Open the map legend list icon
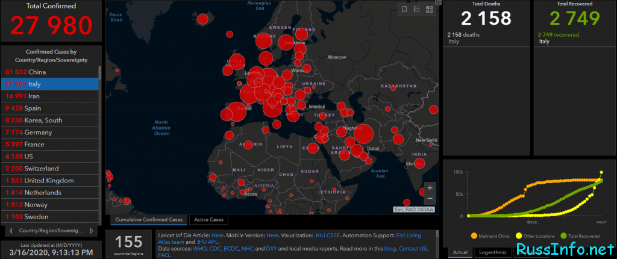This screenshot has height=259, width=617. pyautogui.click(x=417, y=10)
